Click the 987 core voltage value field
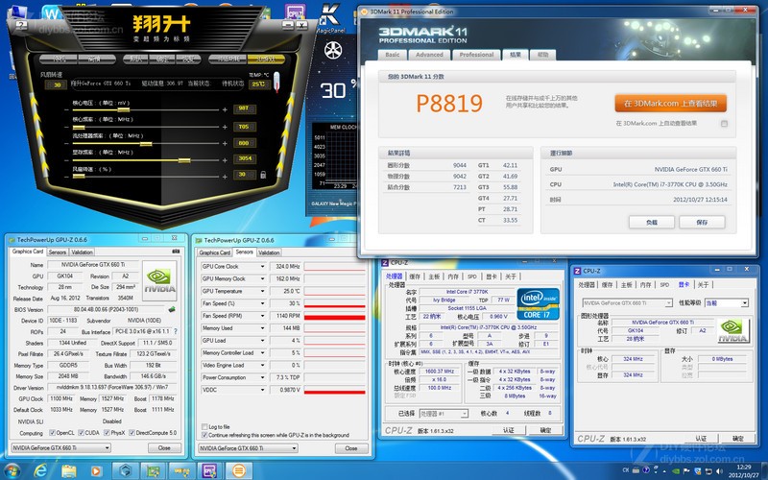This screenshot has height=480, width=768. (244, 108)
